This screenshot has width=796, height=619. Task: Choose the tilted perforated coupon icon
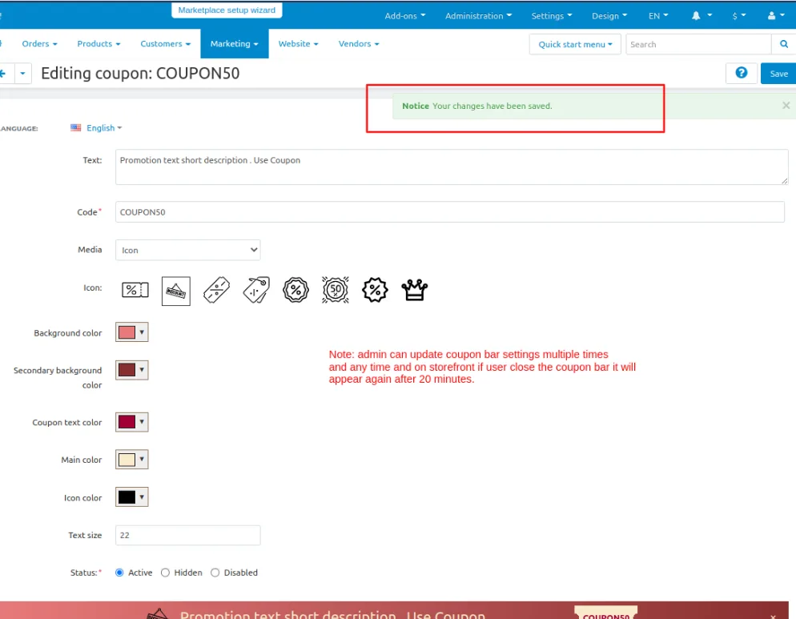[217, 291]
